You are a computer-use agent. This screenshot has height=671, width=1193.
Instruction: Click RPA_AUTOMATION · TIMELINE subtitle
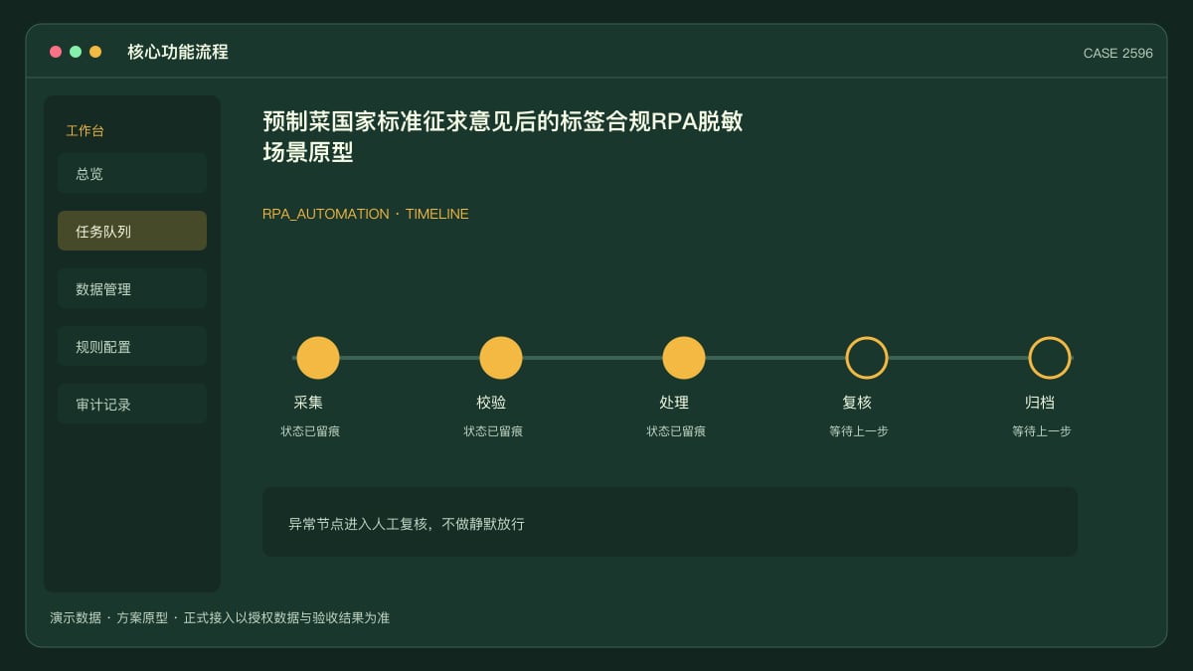coord(366,214)
